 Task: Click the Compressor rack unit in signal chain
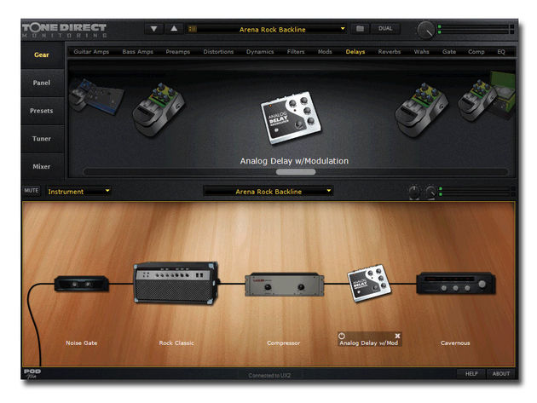tap(284, 285)
